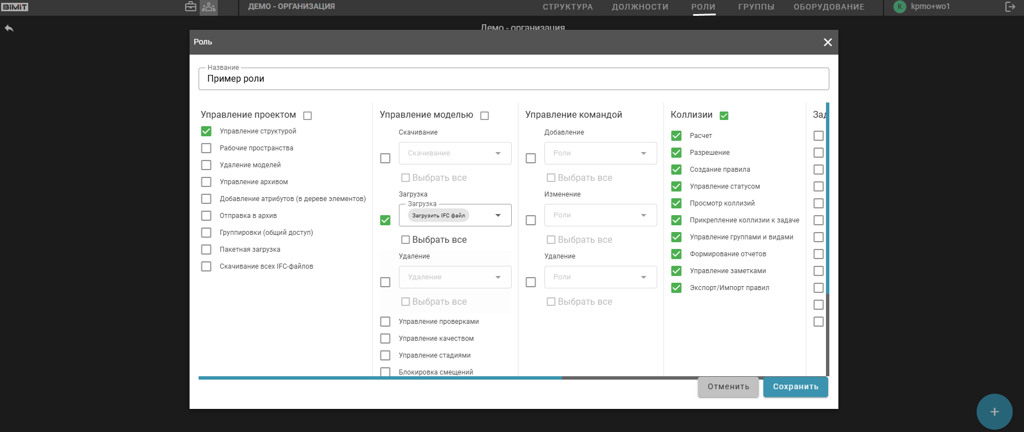Enable Пакетная загрузка checkbox

point(206,250)
